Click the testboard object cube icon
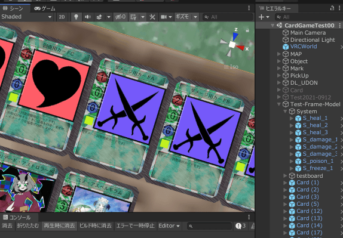This screenshot has height=238, width=343. (292, 175)
